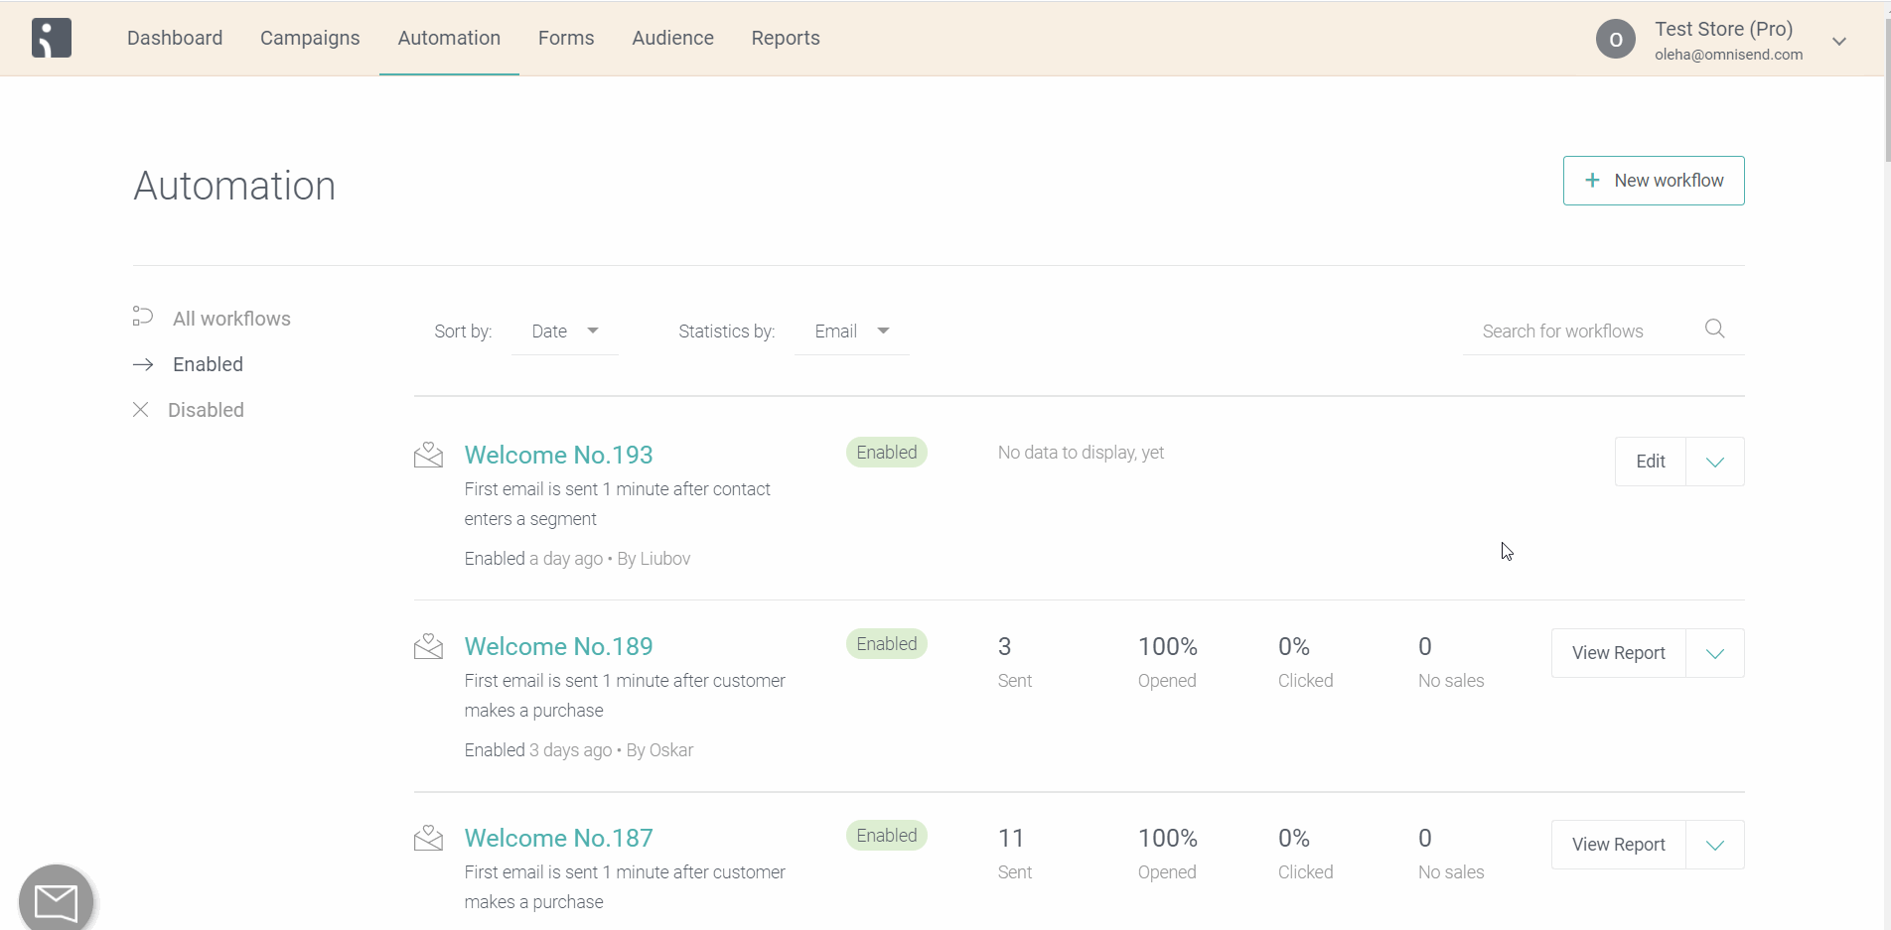Screen dimensions: 1891x930
Task: Switch to the Audience tab
Action: pos(672,38)
